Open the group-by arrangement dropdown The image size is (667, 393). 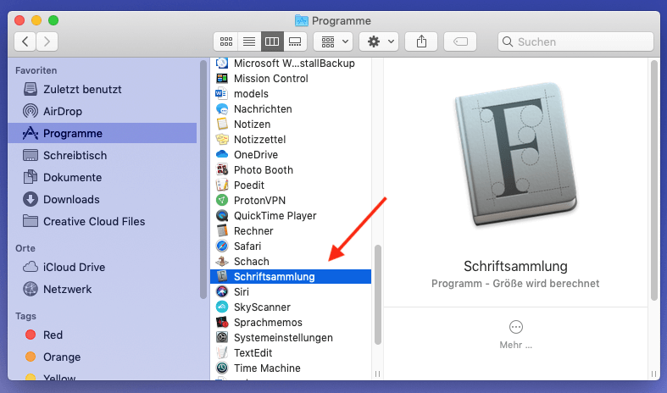pyautogui.click(x=333, y=42)
